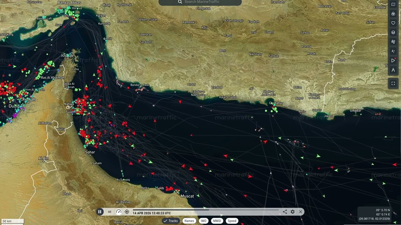This screenshot has height=225, width=401.
Task: Click the magnifier search icon
Action: click(x=180, y=2)
